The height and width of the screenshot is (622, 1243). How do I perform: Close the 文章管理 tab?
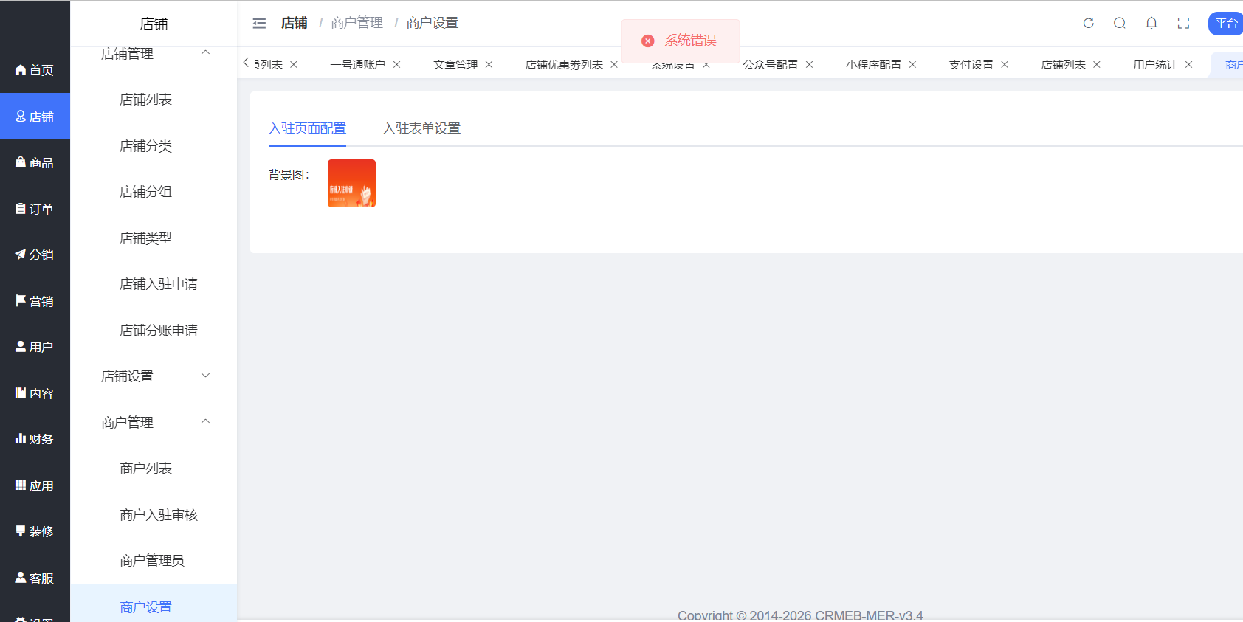[489, 65]
